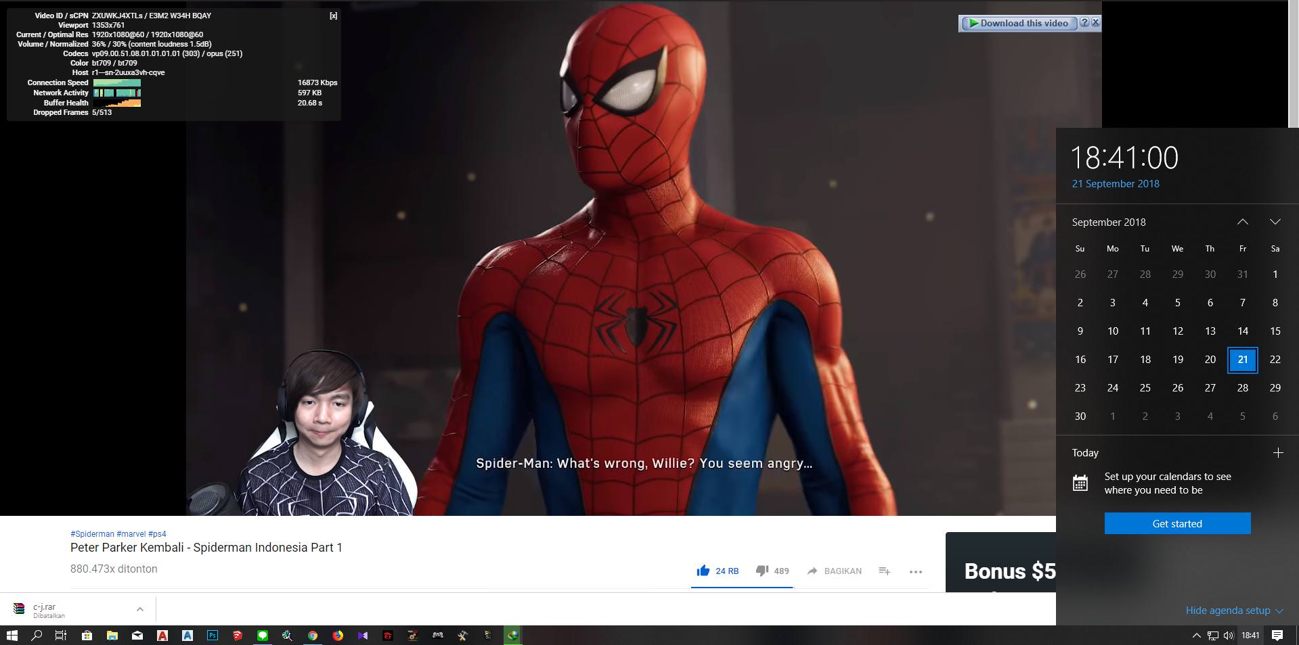The height and width of the screenshot is (645, 1299).
Task: Open File Explorer from taskbar
Action: pos(112,636)
